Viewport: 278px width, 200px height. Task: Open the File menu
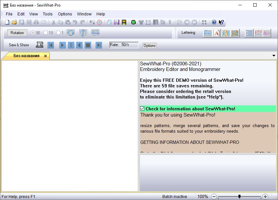pyautogui.click(x=9, y=14)
